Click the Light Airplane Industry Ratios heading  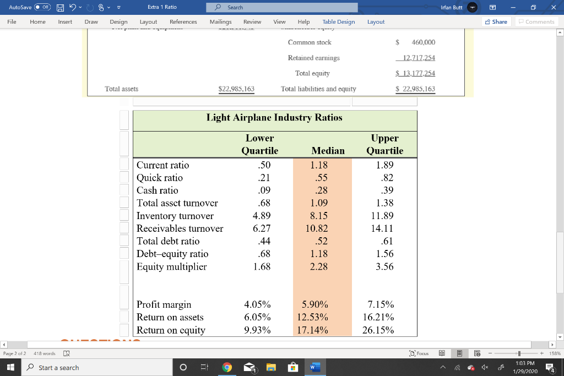[x=274, y=118]
